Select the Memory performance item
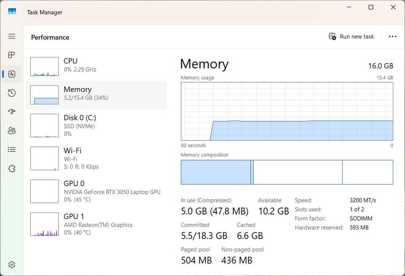Screen dimensions: 405x276 96,95
